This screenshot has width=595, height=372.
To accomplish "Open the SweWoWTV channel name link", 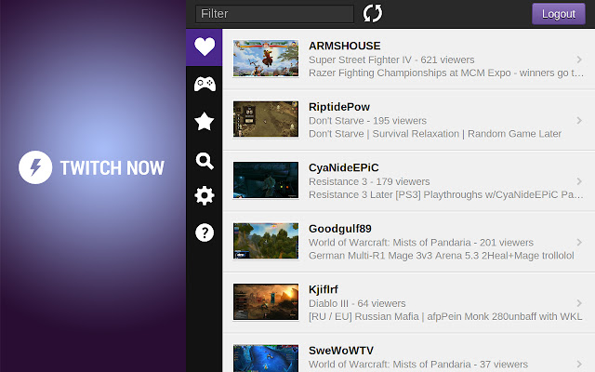I will point(341,351).
